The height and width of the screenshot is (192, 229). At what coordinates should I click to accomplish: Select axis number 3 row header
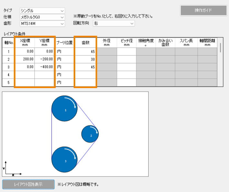pyautogui.click(x=9, y=67)
